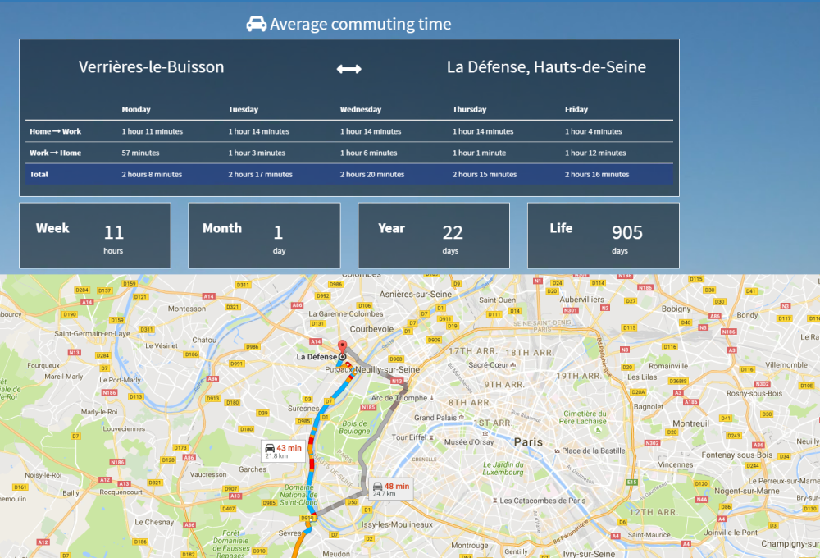Select the Life 905 days card
The image size is (820, 558).
tap(604, 236)
